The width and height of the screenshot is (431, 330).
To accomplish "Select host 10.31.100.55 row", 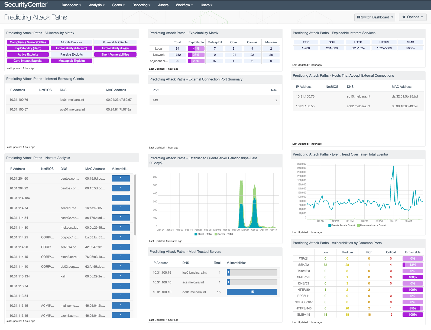I will point(358,106).
